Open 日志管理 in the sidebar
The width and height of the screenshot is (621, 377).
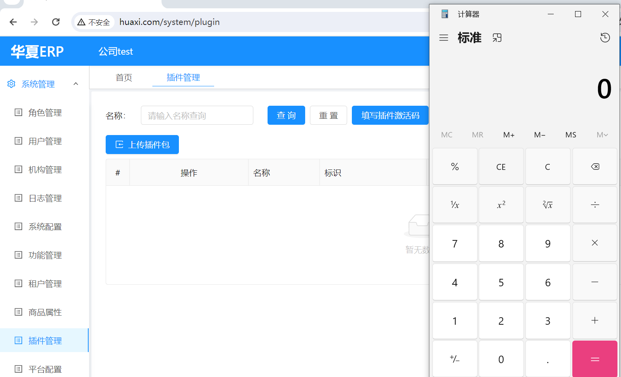(x=44, y=198)
